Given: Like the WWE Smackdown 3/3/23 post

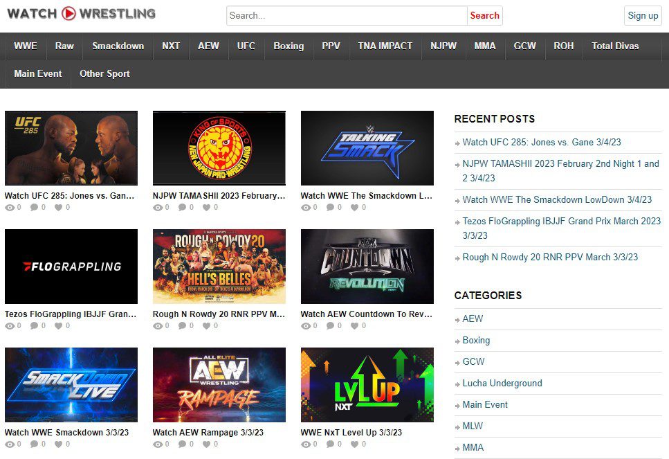Looking at the screenshot, I should click(x=58, y=444).
